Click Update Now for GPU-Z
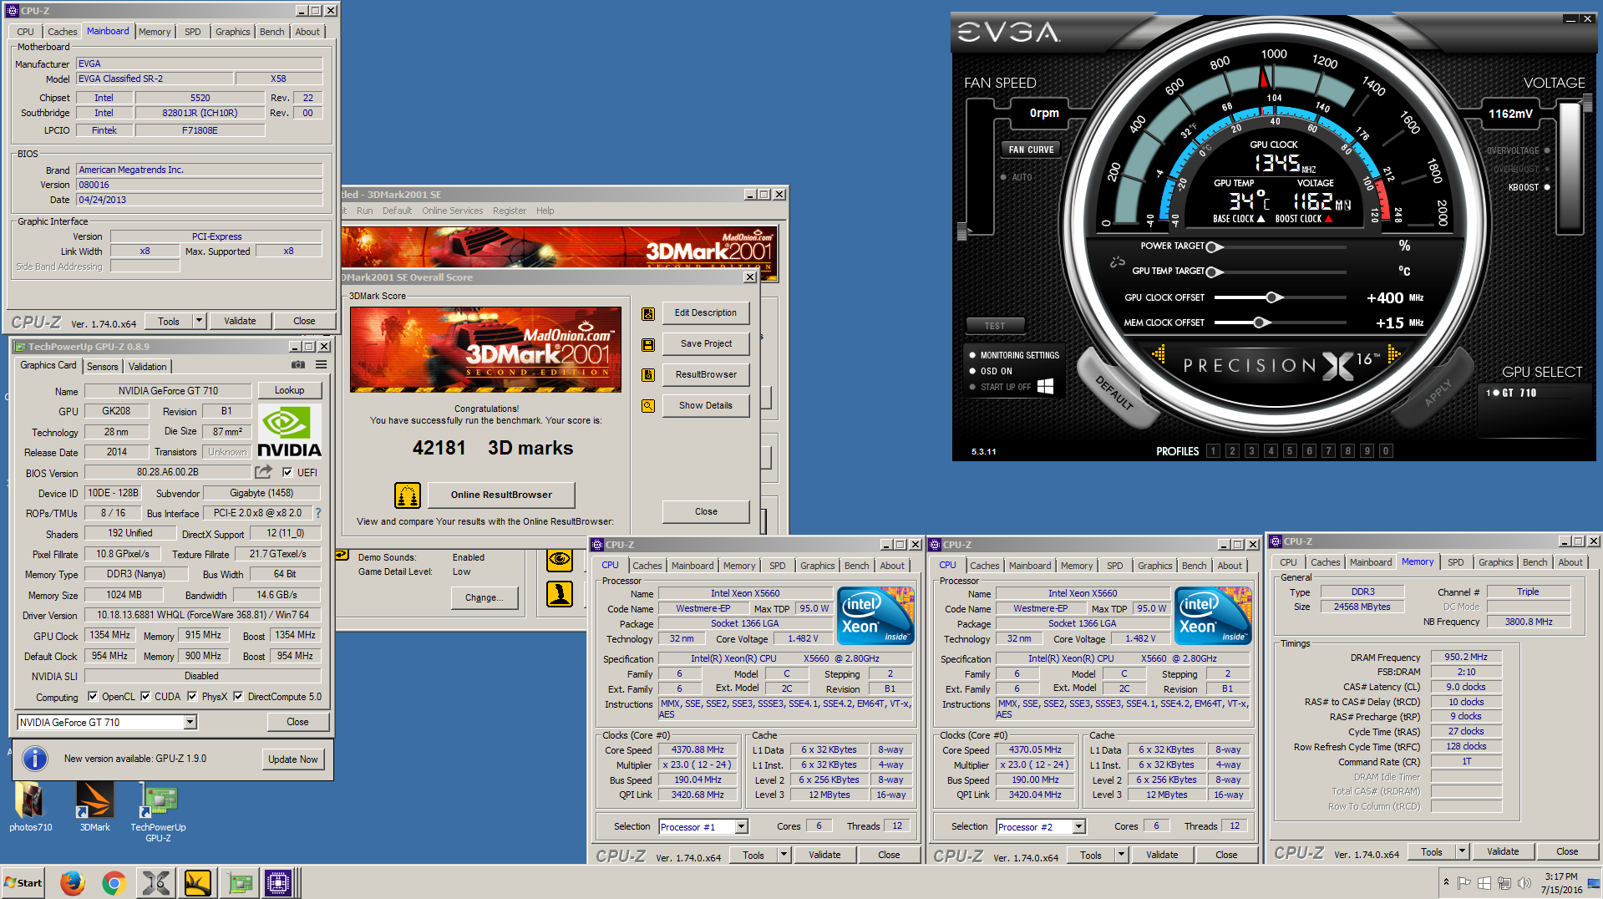1603x899 pixels. (x=292, y=759)
